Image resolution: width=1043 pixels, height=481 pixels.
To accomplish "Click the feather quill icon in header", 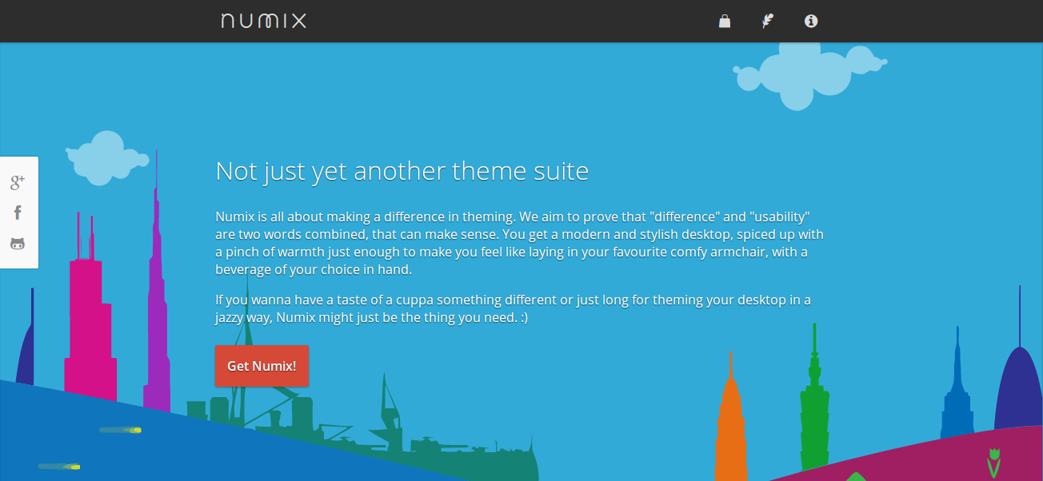I will click(x=767, y=21).
